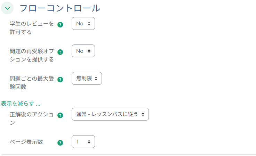
Task: Click the 問題ごとの最大受験回数 label
Action: pos(32,83)
